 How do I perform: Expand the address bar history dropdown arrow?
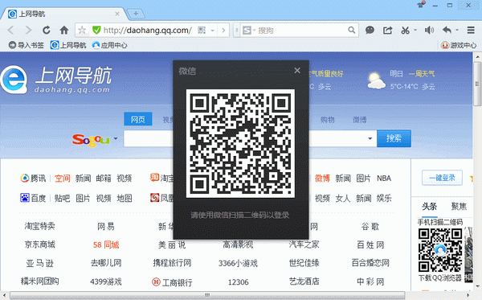click(x=212, y=31)
